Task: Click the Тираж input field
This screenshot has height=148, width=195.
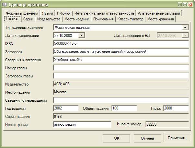Action: tap(176, 108)
